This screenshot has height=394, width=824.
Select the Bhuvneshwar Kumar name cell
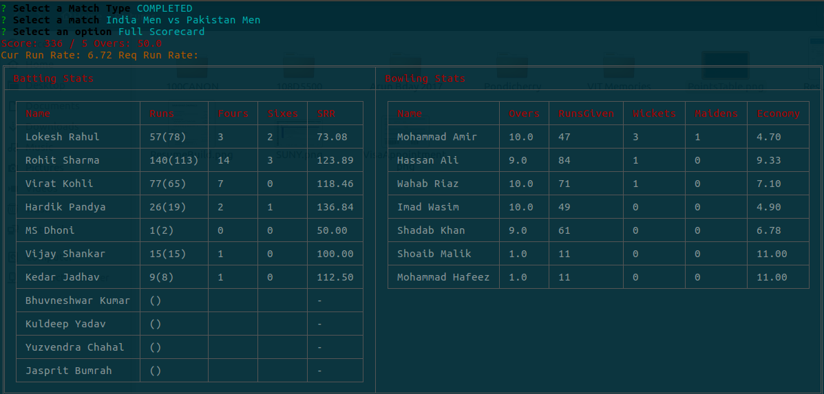click(78, 300)
